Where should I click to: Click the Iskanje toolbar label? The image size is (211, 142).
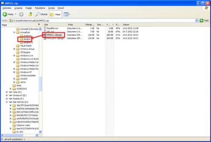[44, 14]
